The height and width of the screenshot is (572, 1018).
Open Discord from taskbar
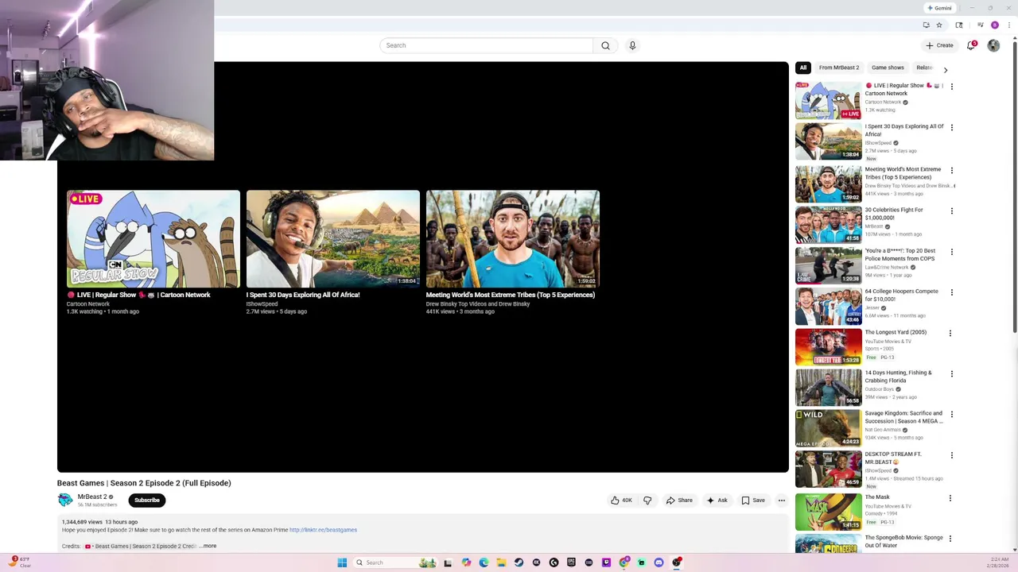[659, 562]
